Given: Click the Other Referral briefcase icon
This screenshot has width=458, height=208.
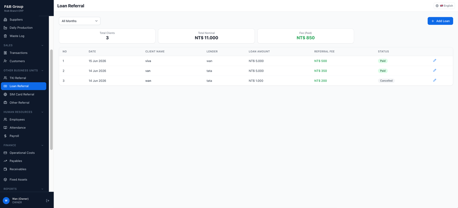Looking at the screenshot, I should pos(5,103).
